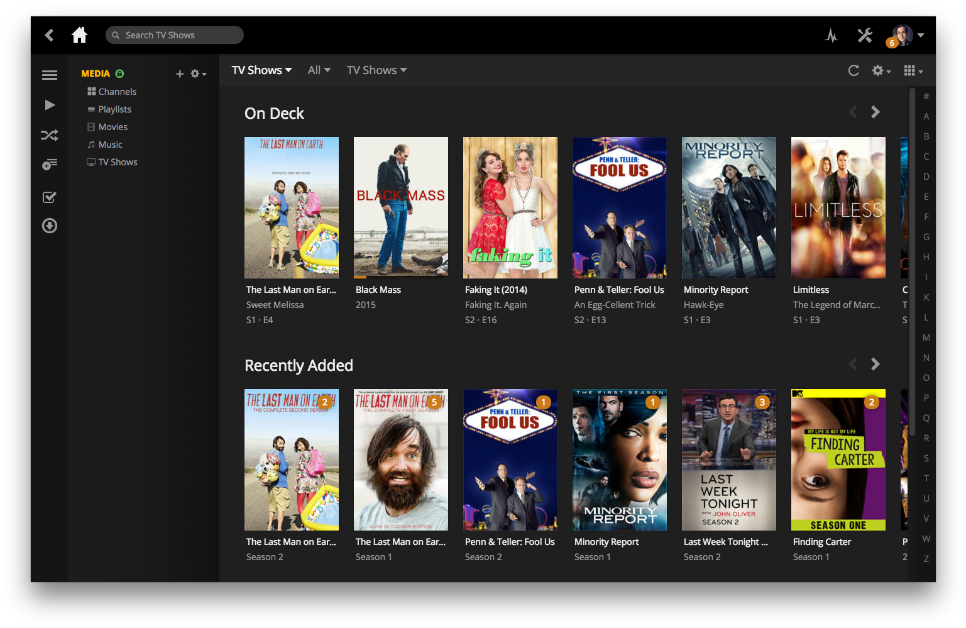Click the Sweet Melissa episode text
This screenshot has height=628, width=966.
coord(275,305)
